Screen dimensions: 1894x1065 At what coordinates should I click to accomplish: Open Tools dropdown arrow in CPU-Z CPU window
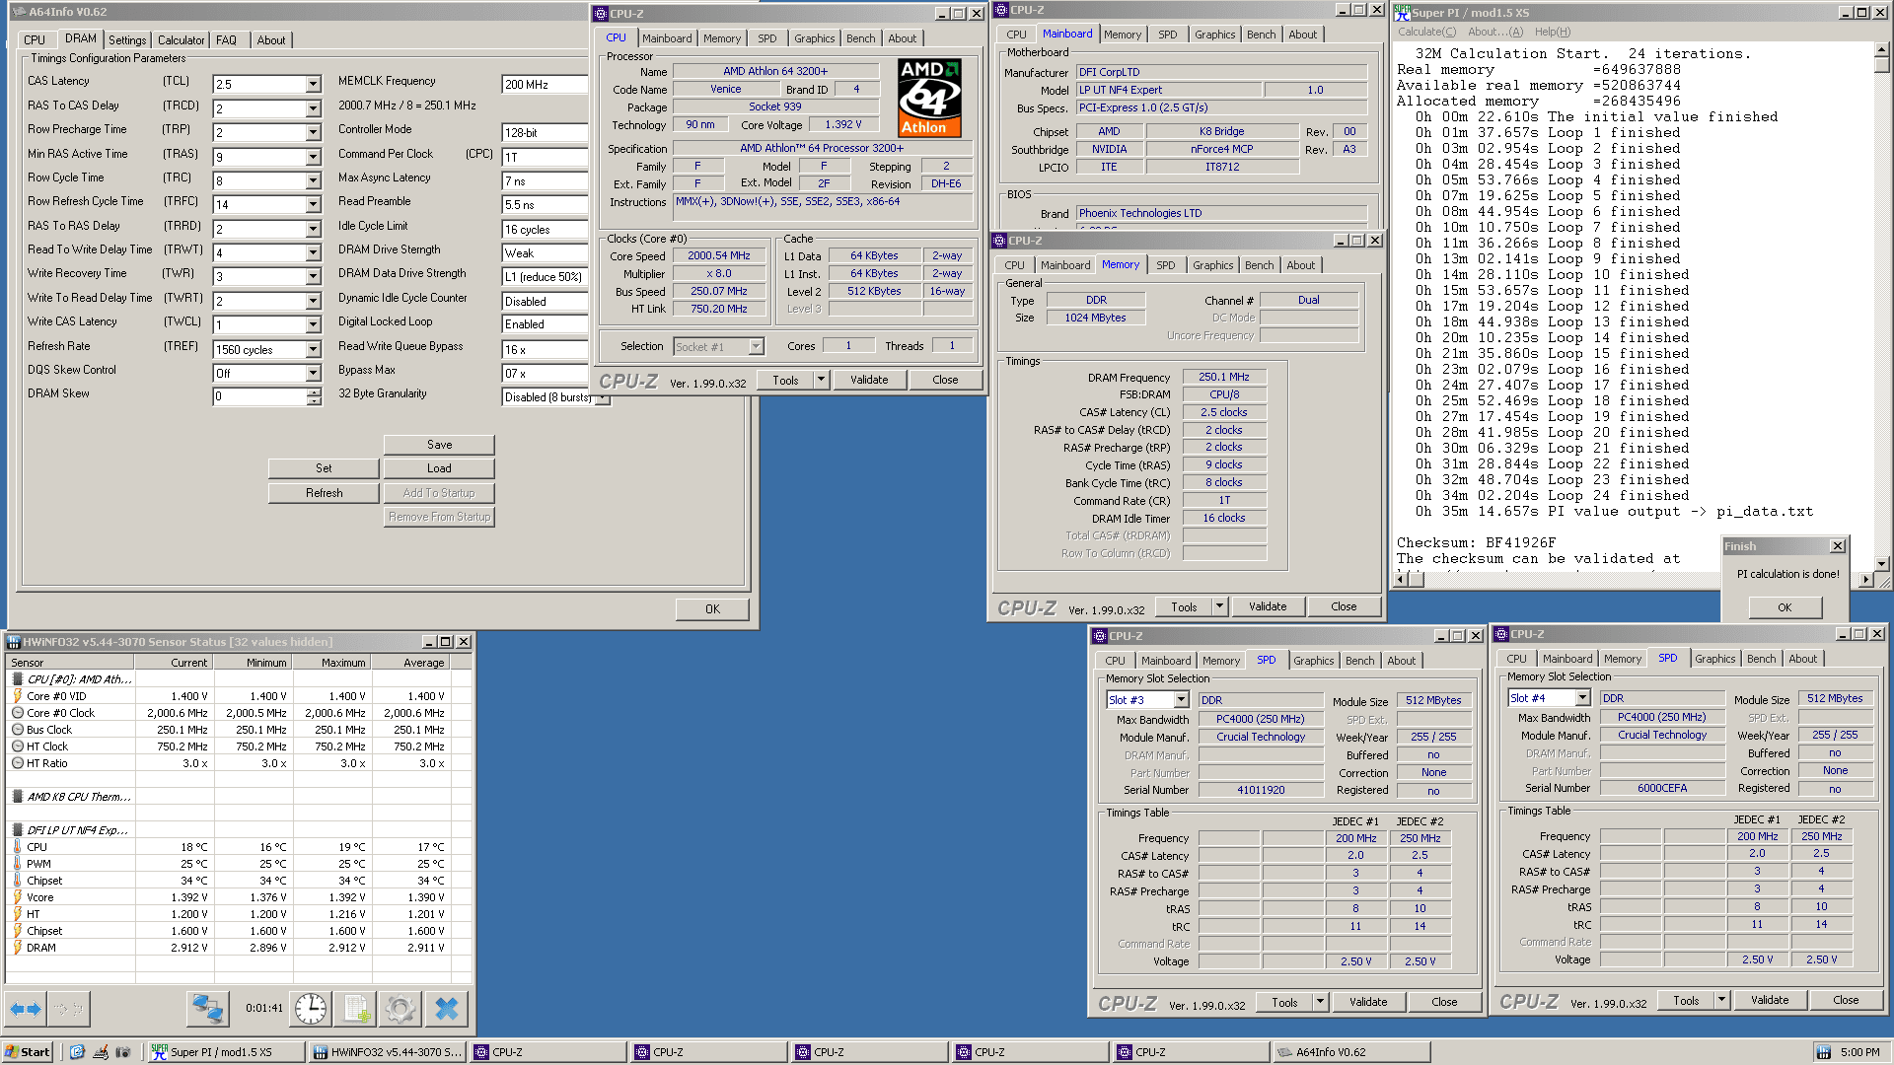click(821, 380)
